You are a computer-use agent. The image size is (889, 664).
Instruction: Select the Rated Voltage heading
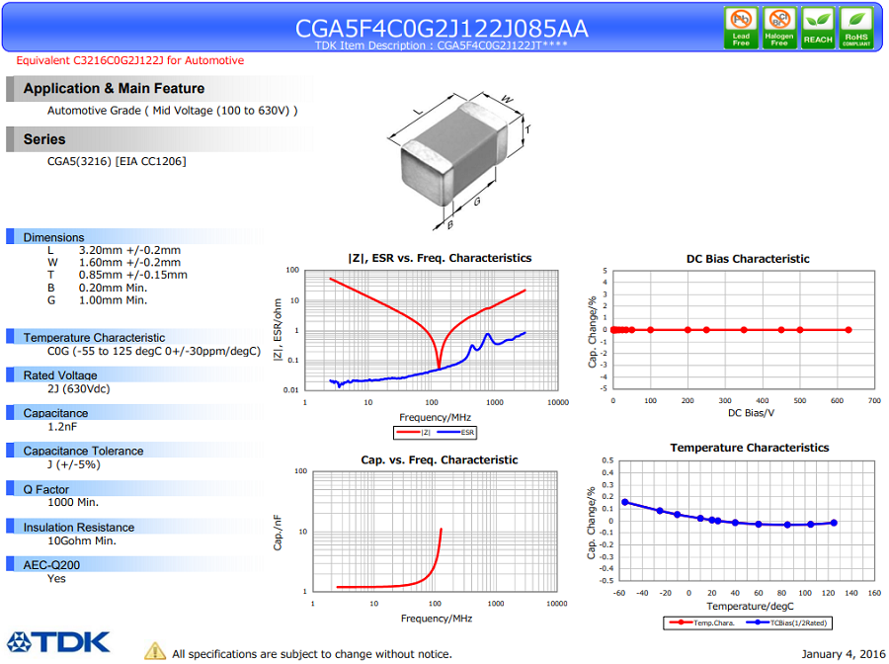coord(60,375)
